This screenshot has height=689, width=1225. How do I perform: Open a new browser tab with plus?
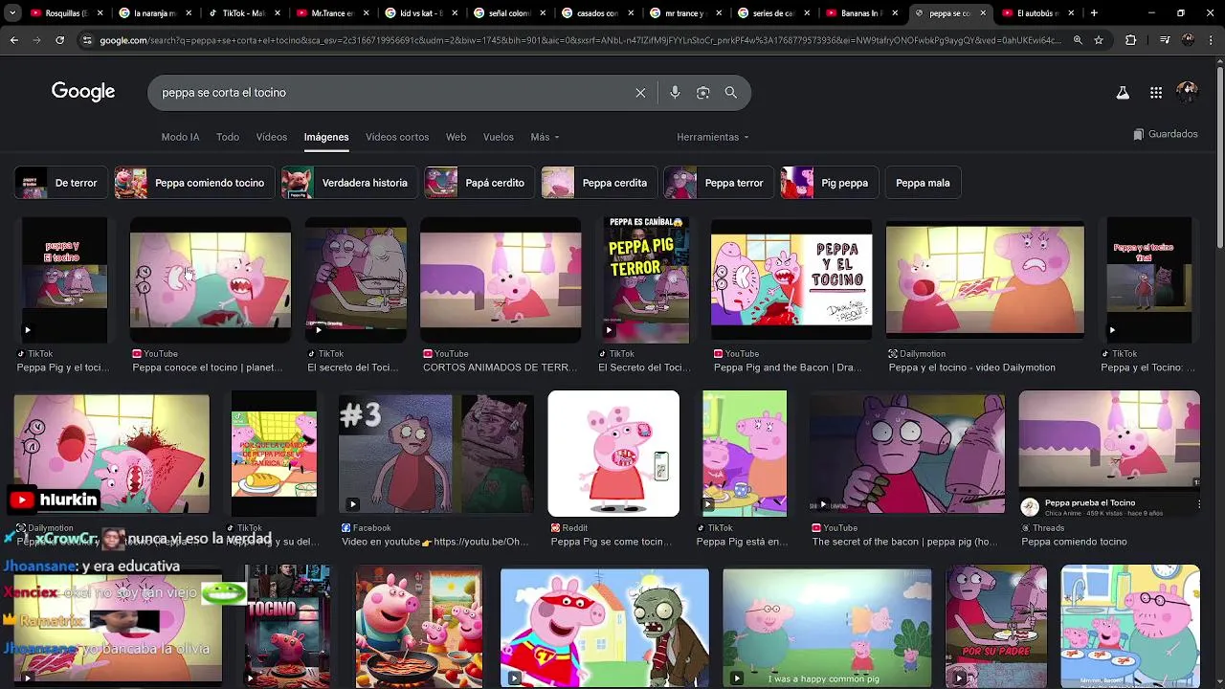pyautogui.click(x=1094, y=13)
